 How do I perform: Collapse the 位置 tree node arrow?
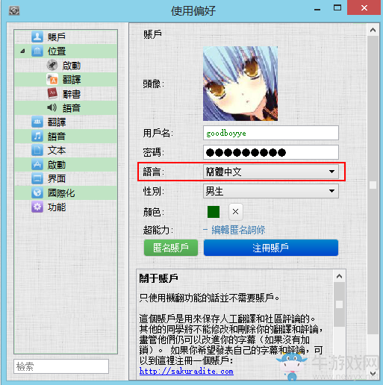tap(22, 51)
